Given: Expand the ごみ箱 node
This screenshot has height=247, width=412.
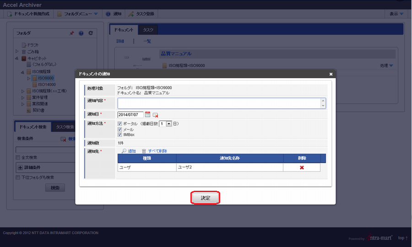Looking at the screenshot, I should (17, 51).
